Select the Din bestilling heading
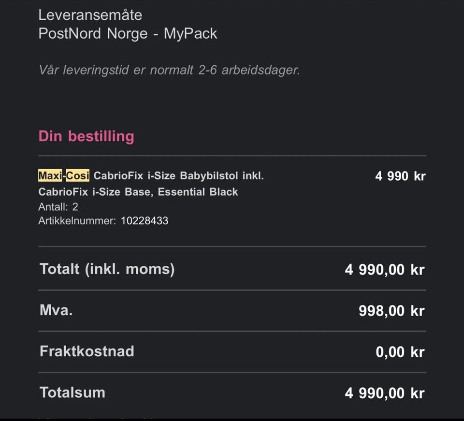 (x=87, y=136)
